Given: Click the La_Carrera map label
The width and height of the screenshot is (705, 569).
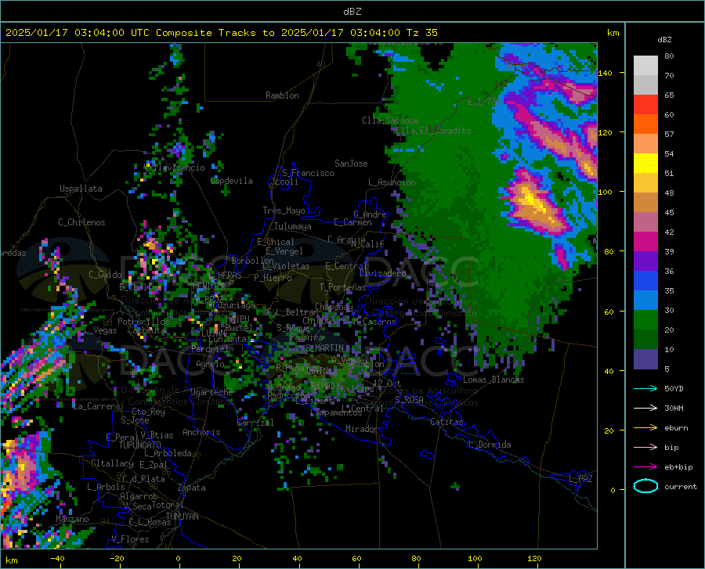Looking at the screenshot, I should click(x=96, y=406).
